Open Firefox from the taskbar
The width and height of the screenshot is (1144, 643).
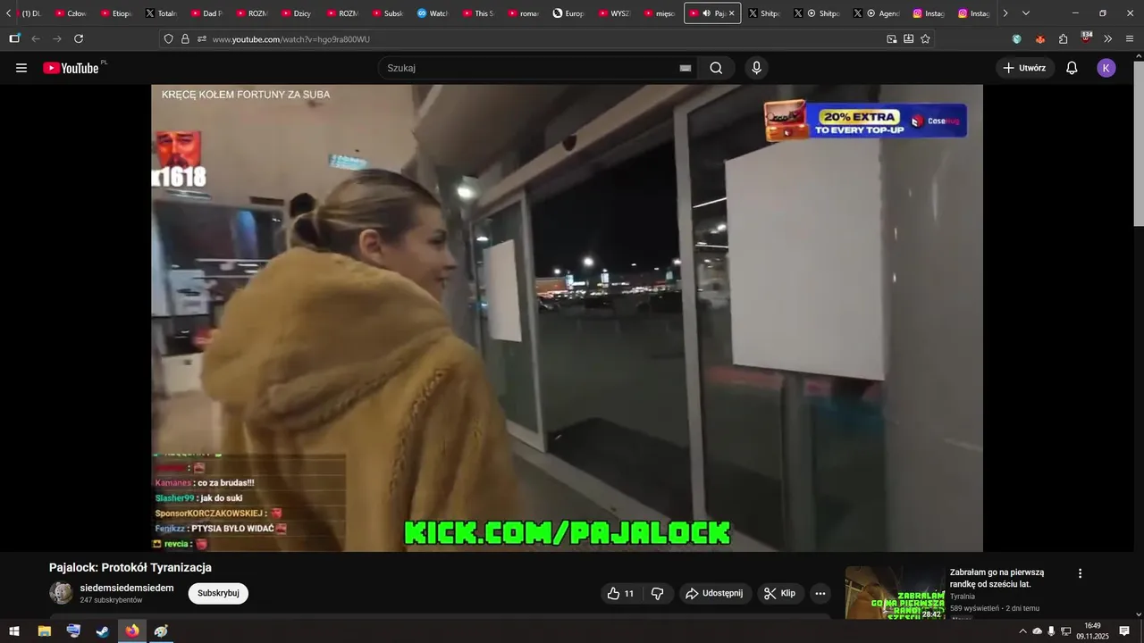(x=132, y=631)
